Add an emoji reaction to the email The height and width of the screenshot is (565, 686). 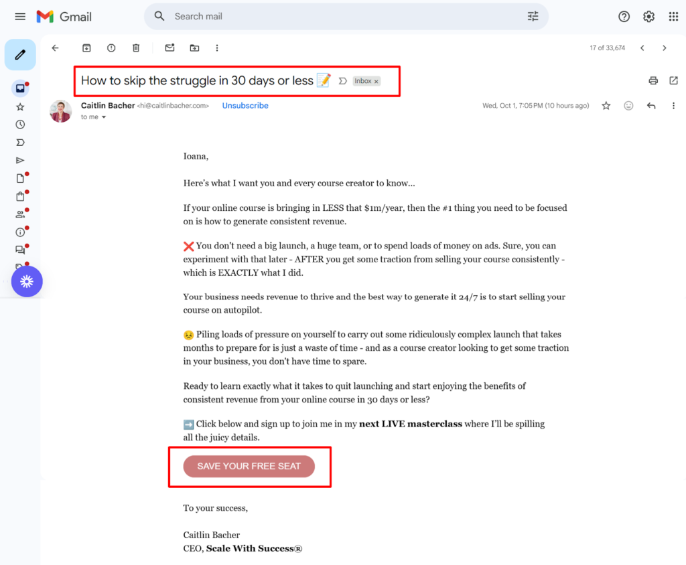(x=628, y=105)
